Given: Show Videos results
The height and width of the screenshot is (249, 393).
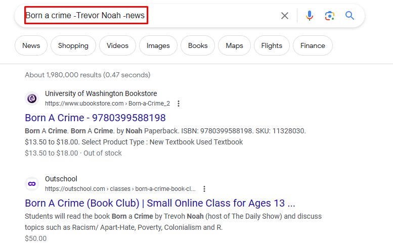Looking at the screenshot, I should coord(117,45).
